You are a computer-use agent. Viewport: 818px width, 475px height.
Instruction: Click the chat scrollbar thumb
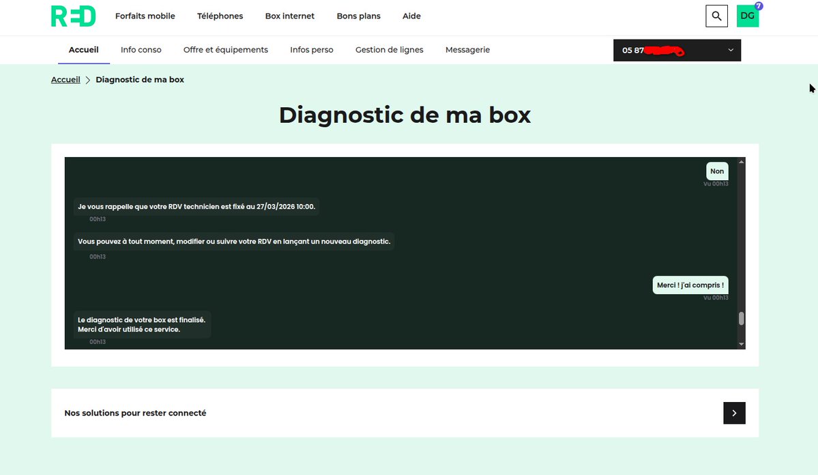[742, 319]
